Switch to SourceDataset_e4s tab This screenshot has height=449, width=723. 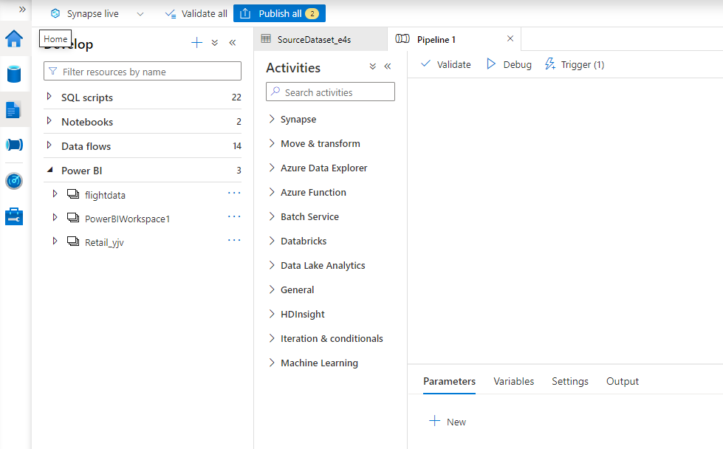pyautogui.click(x=321, y=40)
